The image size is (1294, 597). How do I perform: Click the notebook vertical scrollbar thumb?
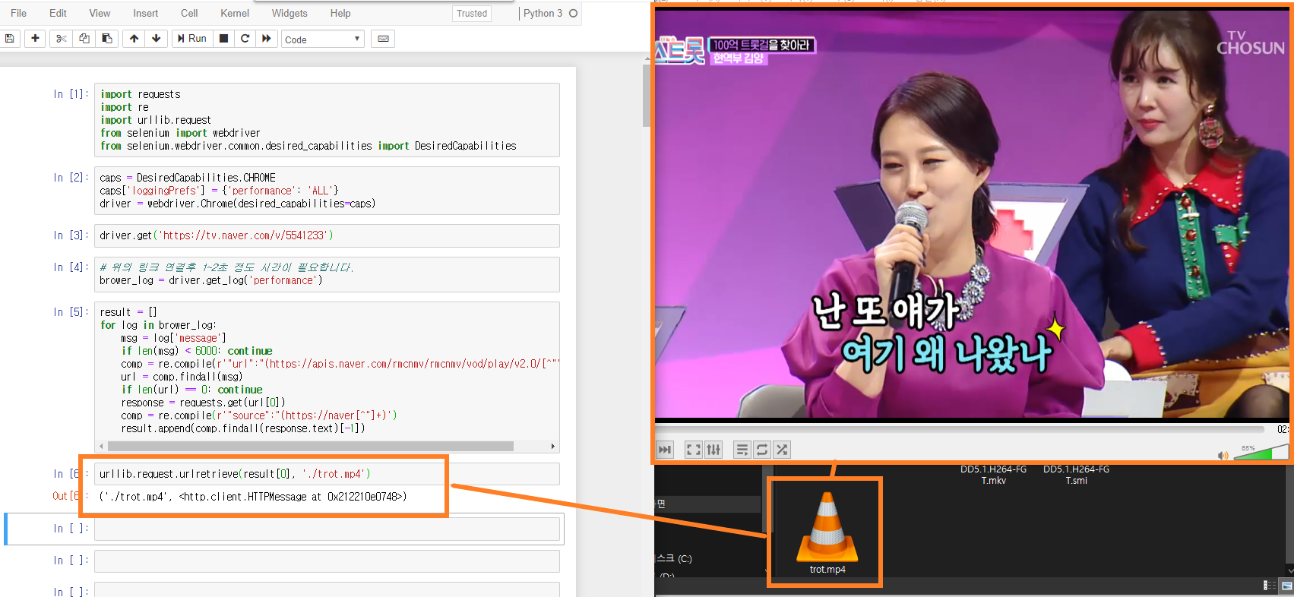647,96
